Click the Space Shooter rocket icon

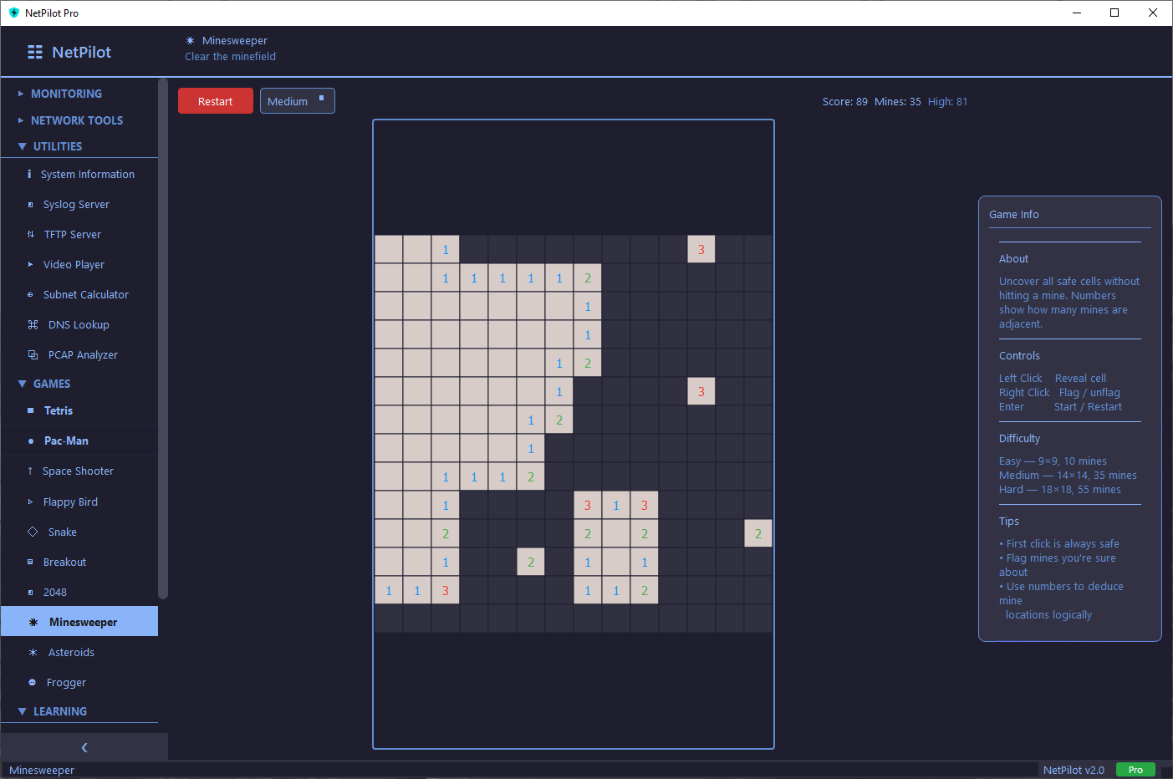[x=30, y=471]
